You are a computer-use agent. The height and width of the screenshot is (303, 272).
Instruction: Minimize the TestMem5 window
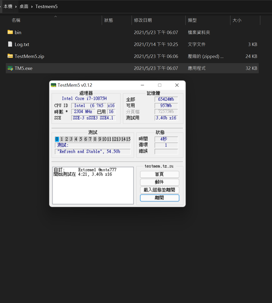pos(142,85)
